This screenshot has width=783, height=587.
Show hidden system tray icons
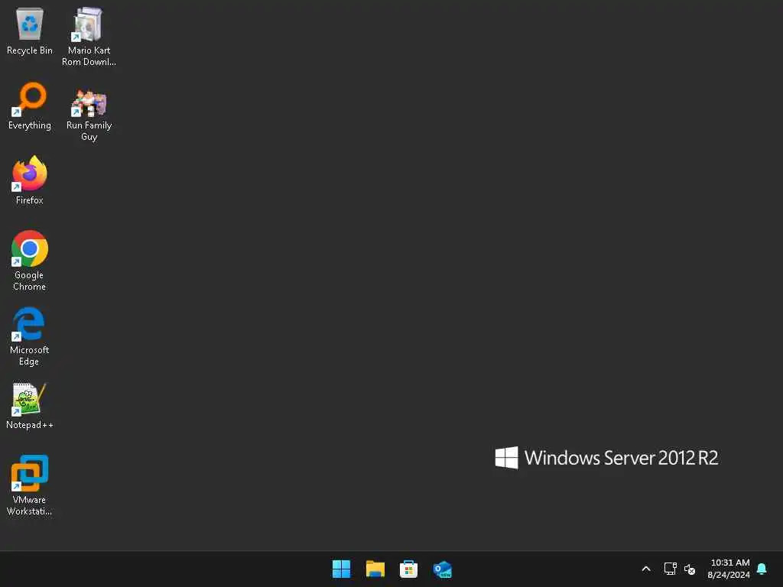645,569
